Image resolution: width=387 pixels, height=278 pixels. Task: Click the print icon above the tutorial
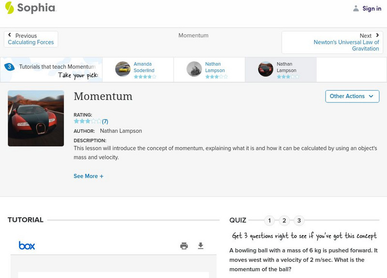[184, 246]
